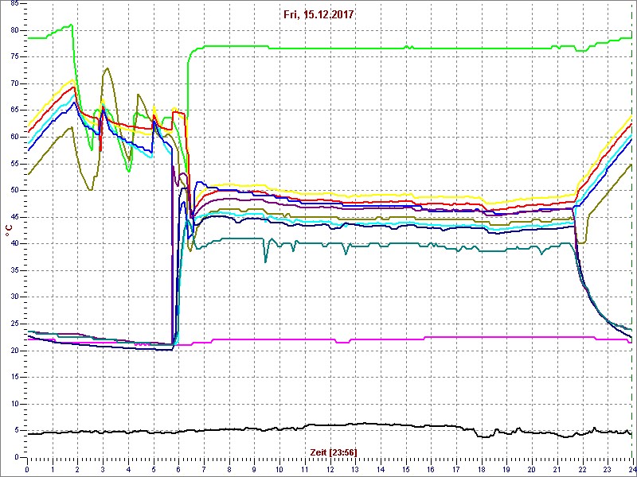Click hour 23 on the time axis
The image size is (637, 477).
(x=607, y=470)
